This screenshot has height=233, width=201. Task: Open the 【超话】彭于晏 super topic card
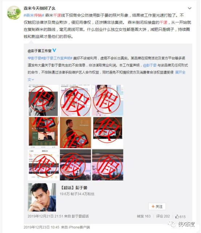[x=74, y=188]
